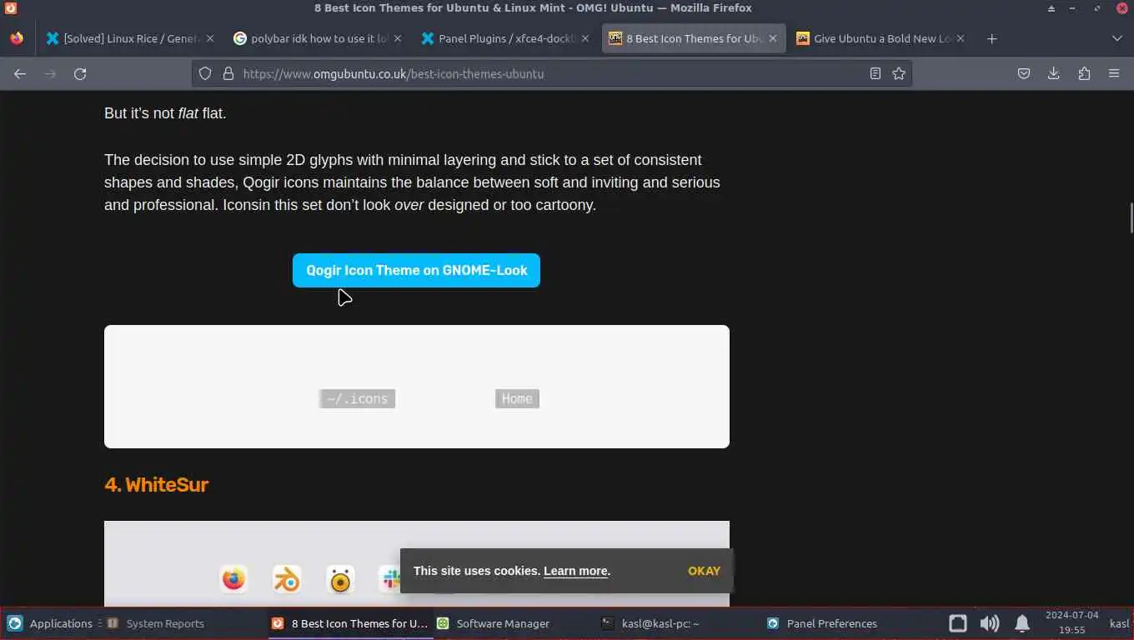Click the ~/.icons code snippet

click(357, 398)
